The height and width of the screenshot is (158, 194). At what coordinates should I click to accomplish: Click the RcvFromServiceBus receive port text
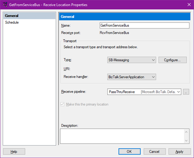(115, 33)
